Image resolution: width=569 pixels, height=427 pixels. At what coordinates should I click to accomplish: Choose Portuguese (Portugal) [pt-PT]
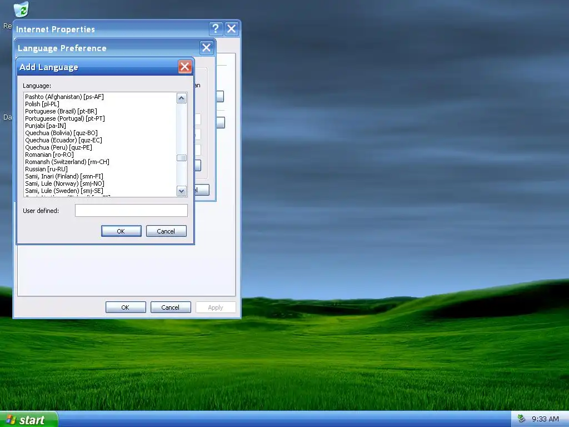pyautogui.click(x=65, y=118)
